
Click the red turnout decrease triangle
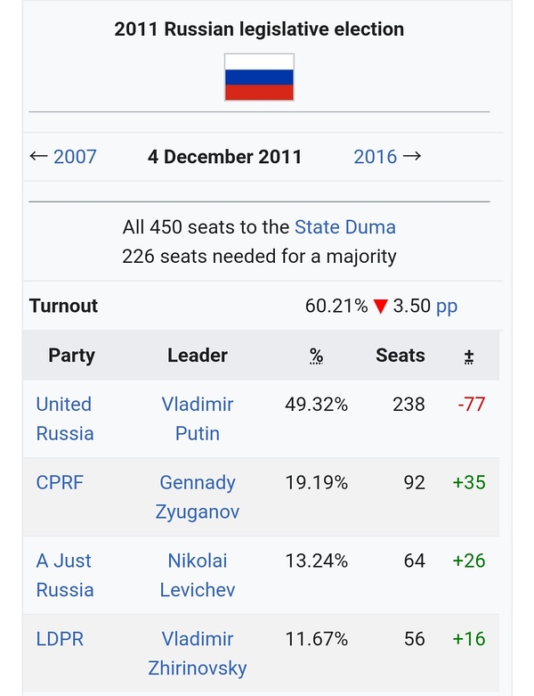pyautogui.click(x=381, y=307)
